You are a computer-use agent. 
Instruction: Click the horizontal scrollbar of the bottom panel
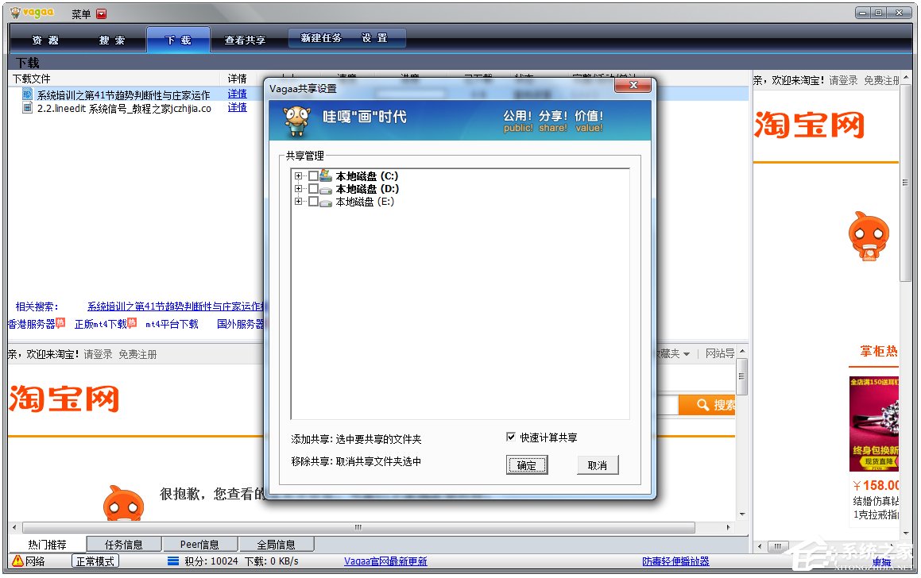(x=358, y=527)
